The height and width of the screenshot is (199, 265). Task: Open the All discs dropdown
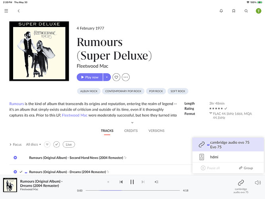click(33, 144)
